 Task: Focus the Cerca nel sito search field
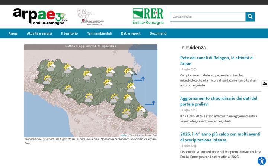(x=208, y=17)
